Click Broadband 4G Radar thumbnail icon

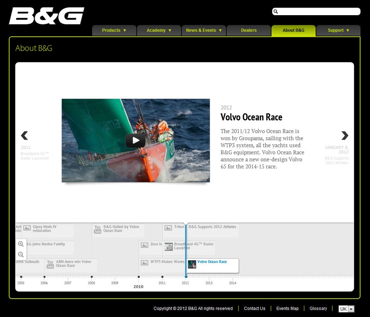[168, 247]
